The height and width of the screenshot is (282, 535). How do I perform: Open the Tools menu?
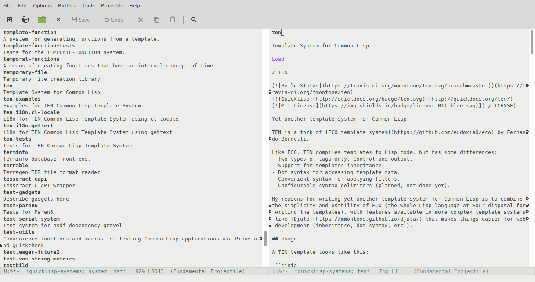(x=88, y=5)
